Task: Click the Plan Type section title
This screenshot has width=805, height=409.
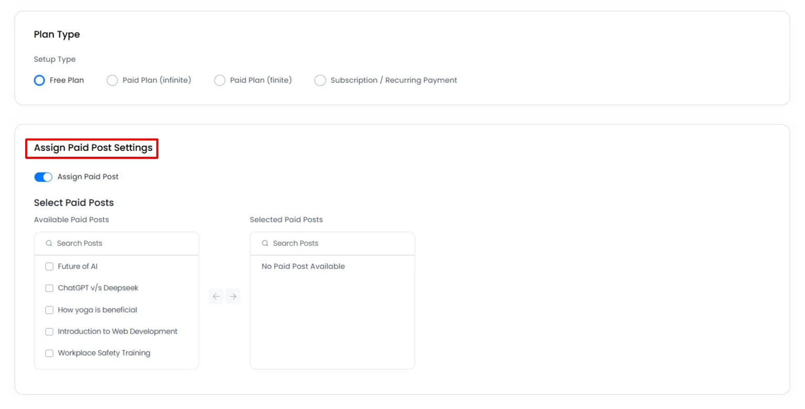Action: (57, 34)
